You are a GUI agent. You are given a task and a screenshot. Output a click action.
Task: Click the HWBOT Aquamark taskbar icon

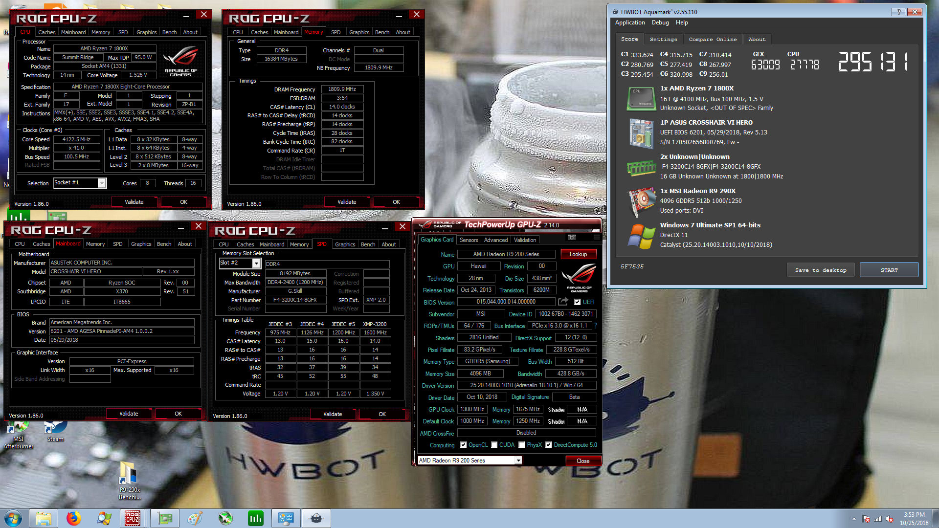(x=316, y=518)
